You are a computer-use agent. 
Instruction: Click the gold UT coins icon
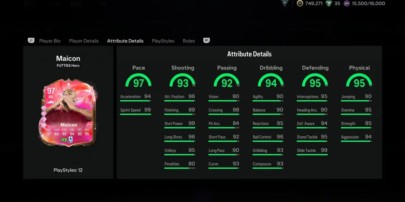300,4
